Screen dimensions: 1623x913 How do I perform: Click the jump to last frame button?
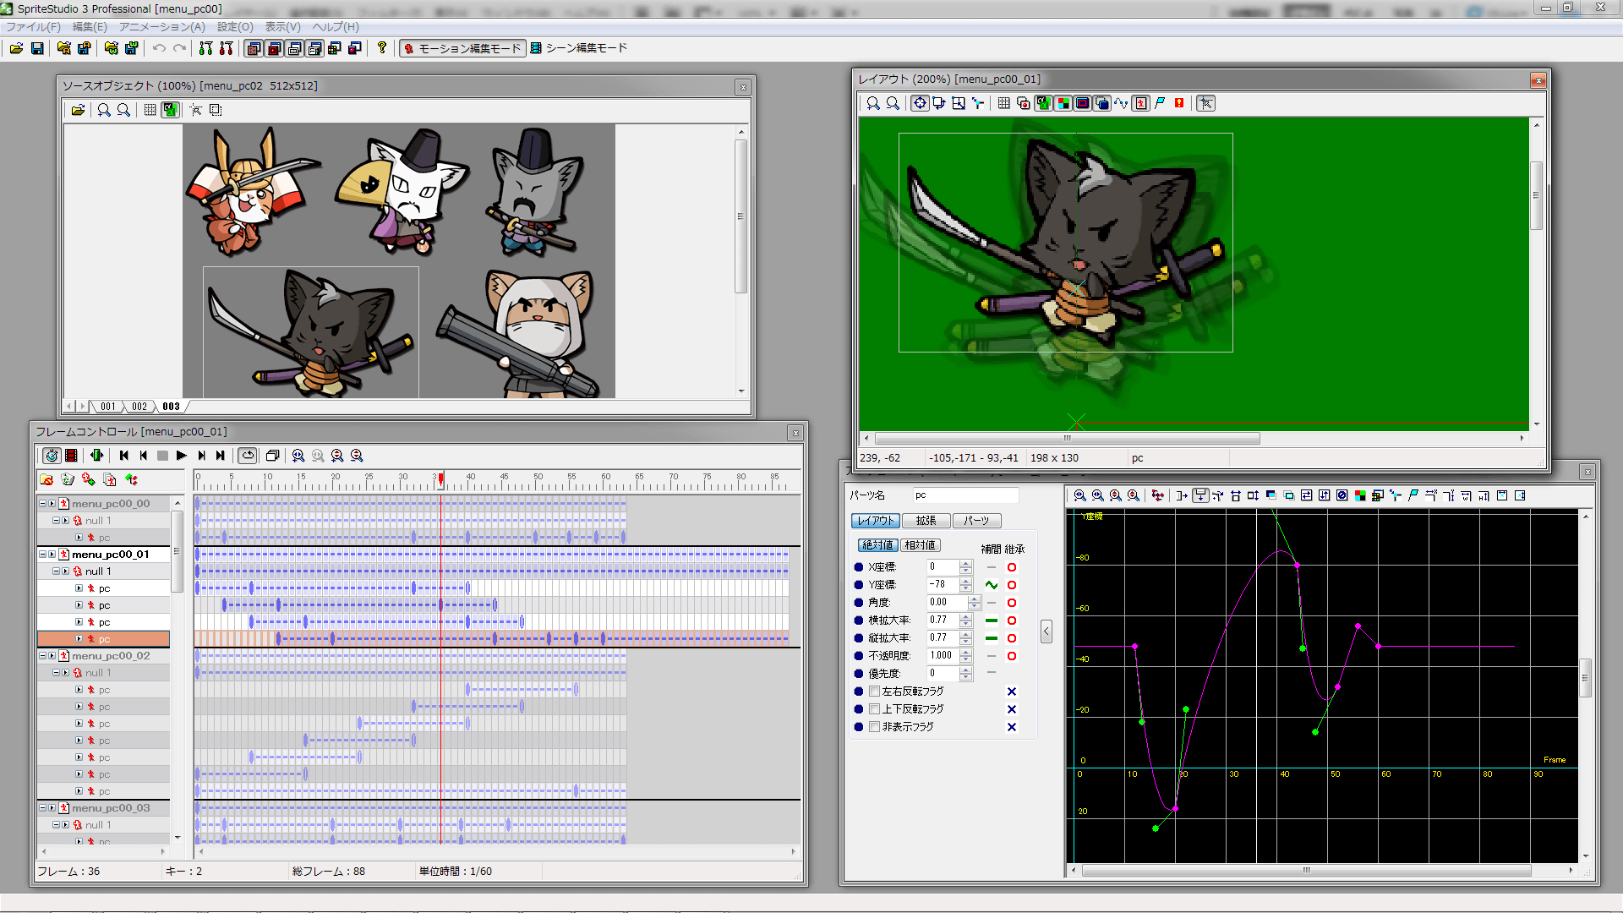221,456
